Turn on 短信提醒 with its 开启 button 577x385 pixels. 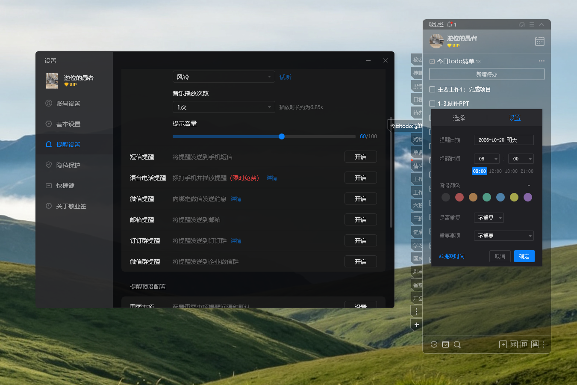tap(361, 157)
